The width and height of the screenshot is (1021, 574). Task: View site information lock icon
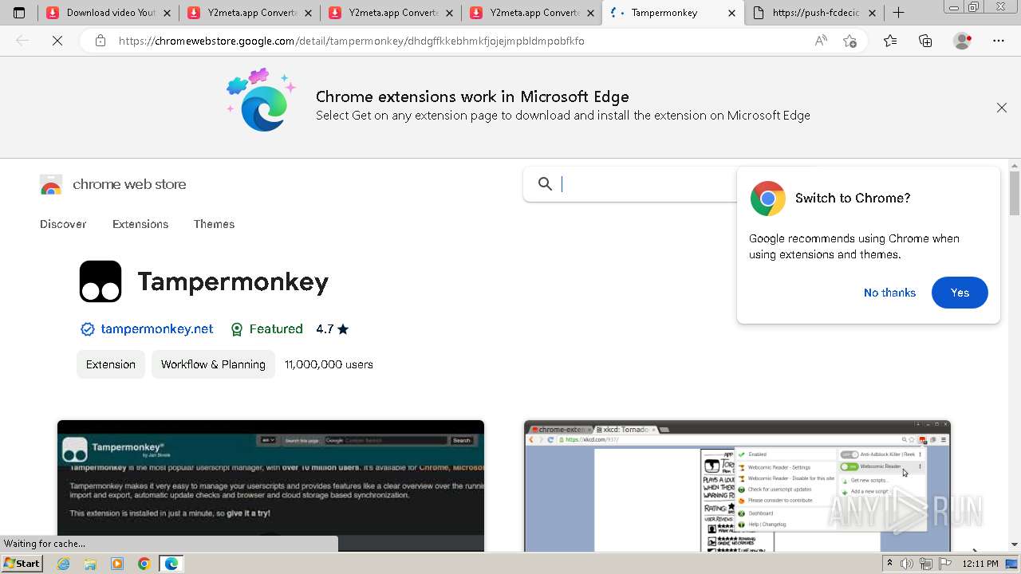(101, 41)
